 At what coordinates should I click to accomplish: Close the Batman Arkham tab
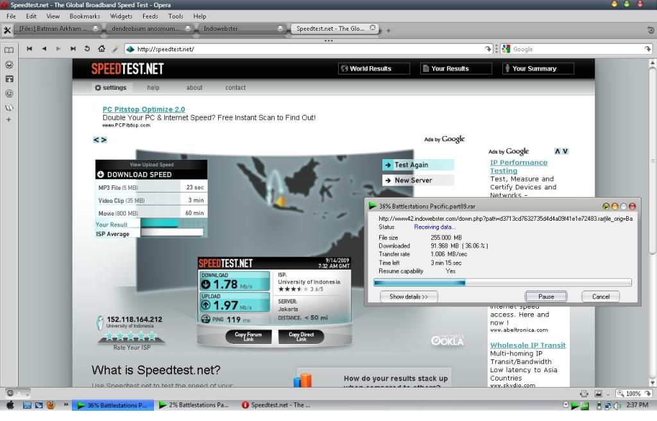click(96, 28)
